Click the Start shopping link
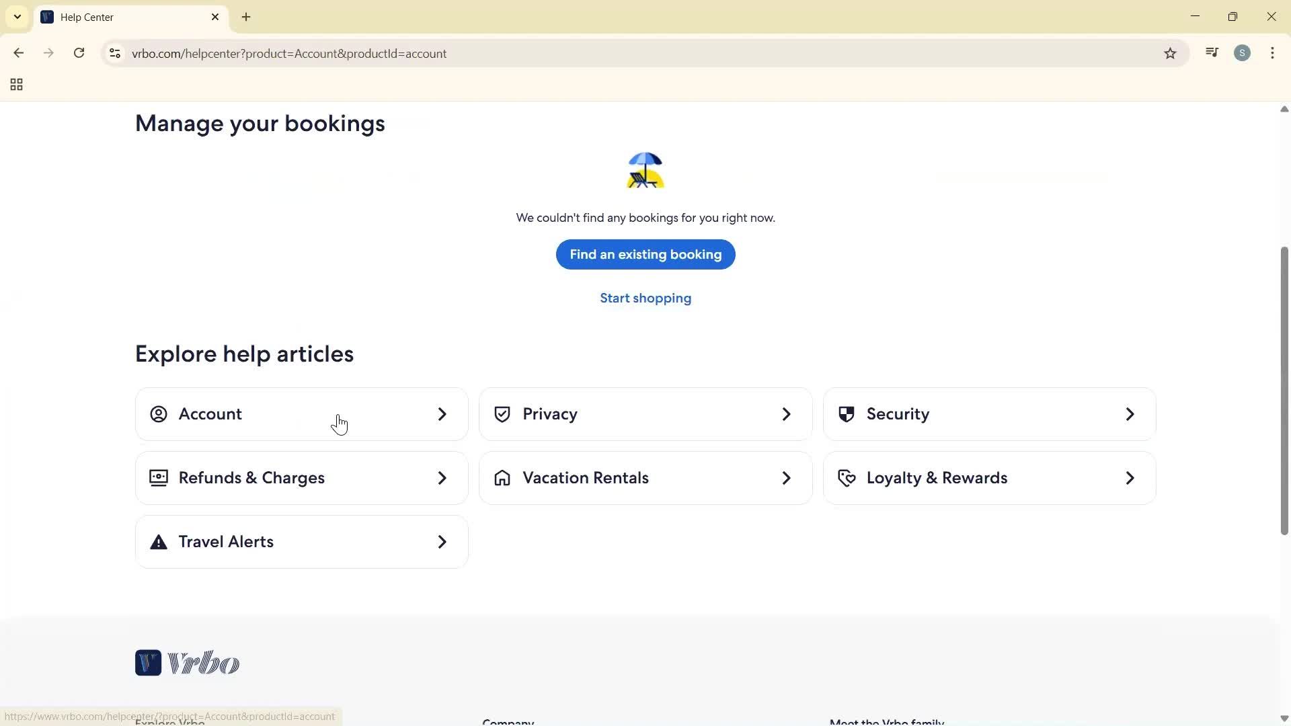Screen dimensions: 1291x726 645,298
